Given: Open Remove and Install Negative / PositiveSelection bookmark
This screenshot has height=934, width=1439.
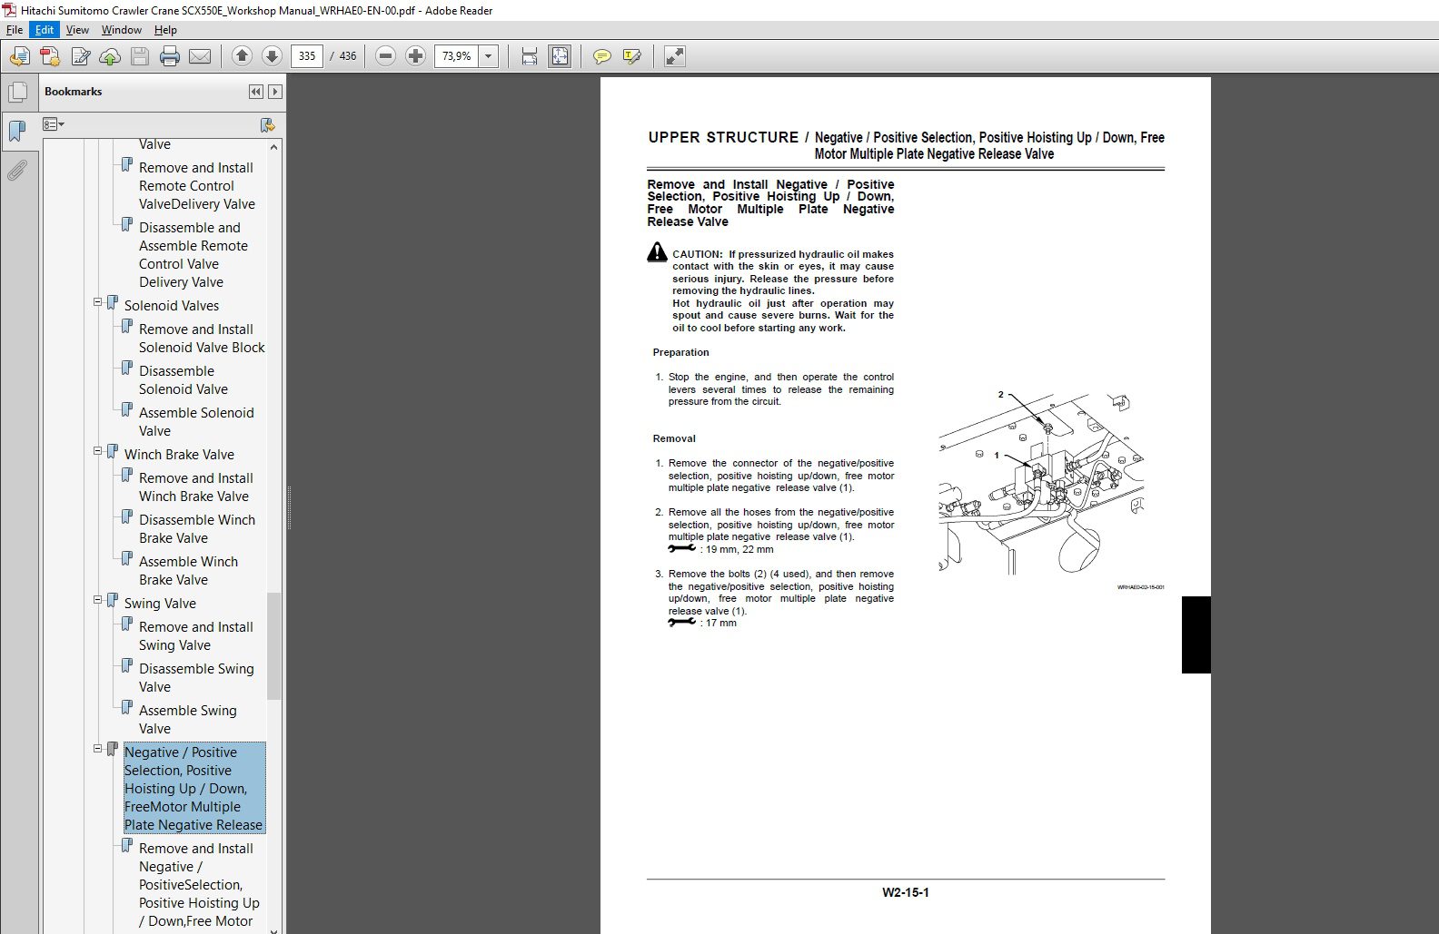Looking at the screenshot, I should tap(199, 885).
